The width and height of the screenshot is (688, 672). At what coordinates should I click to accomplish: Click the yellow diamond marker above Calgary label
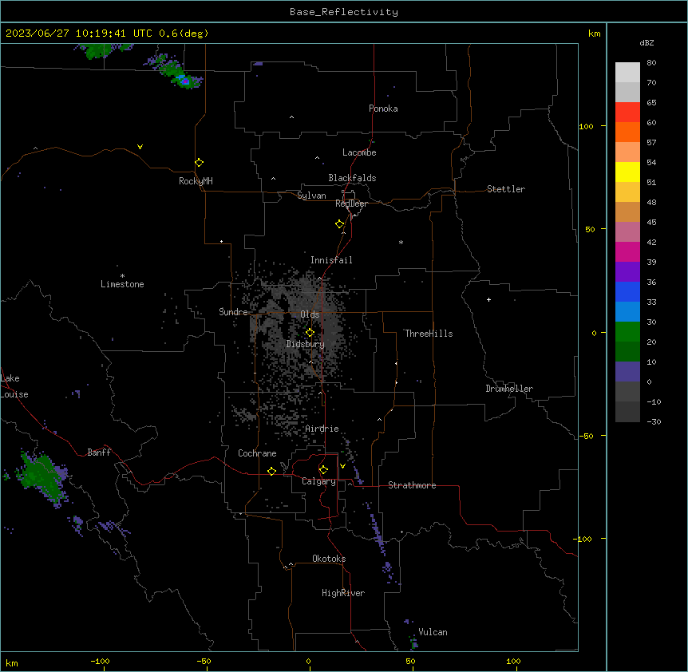(x=323, y=470)
